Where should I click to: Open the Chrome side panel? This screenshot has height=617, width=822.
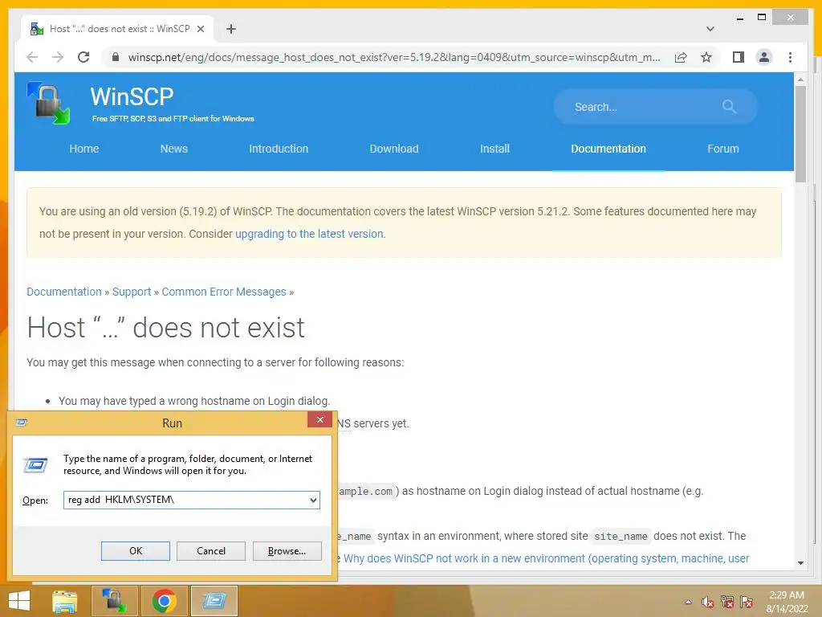tap(739, 57)
